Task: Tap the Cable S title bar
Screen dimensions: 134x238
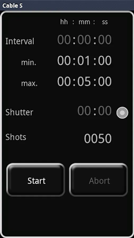Action: point(67,6)
